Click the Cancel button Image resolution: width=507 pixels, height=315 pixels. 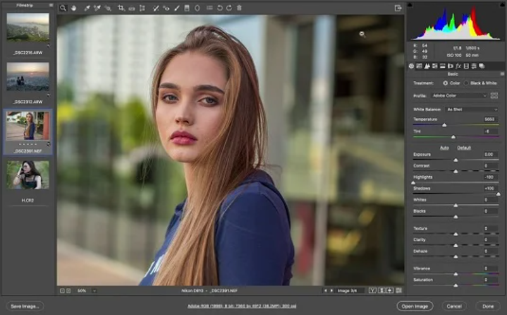point(455,306)
